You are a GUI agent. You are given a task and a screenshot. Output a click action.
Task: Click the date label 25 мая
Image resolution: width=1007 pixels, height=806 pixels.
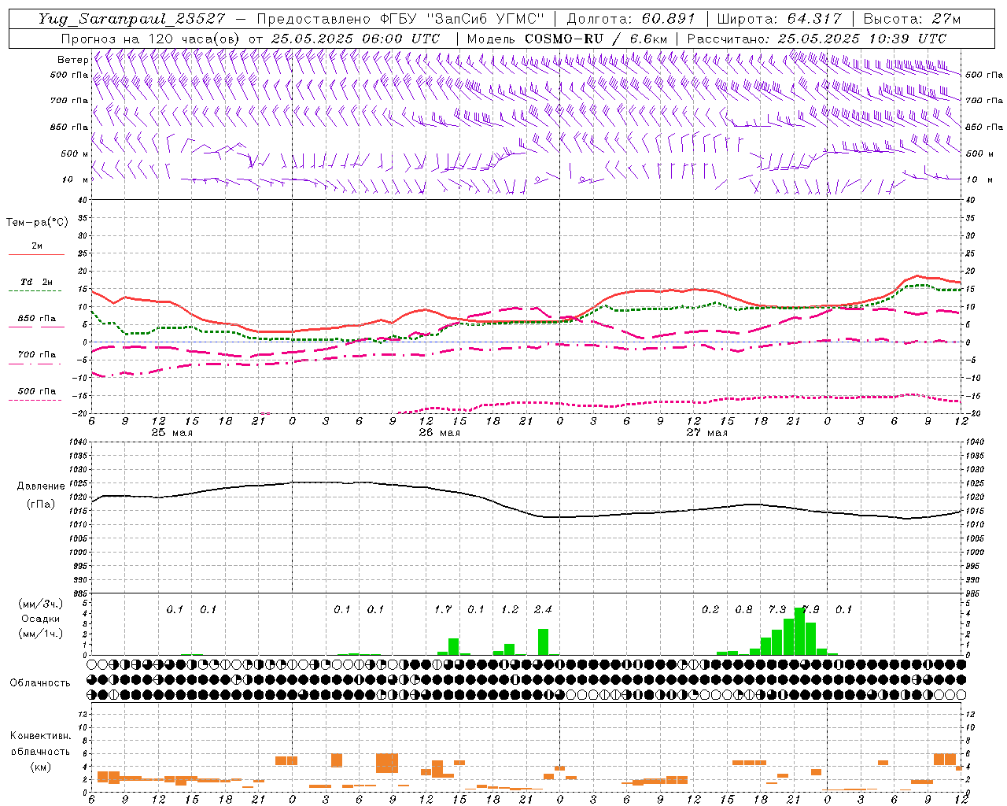(172, 433)
